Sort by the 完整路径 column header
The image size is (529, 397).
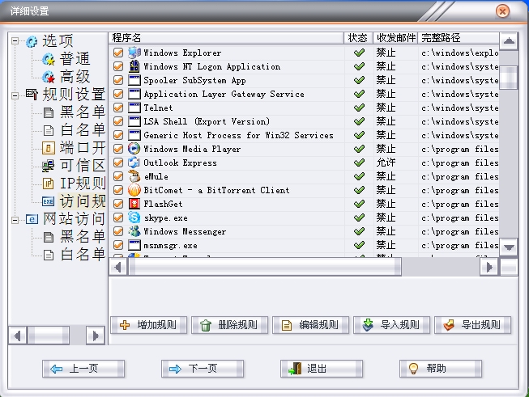[x=459, y=38]
